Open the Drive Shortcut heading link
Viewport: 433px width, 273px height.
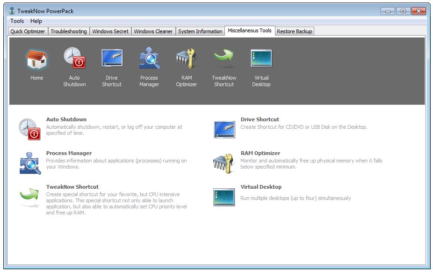click(260, 119)
